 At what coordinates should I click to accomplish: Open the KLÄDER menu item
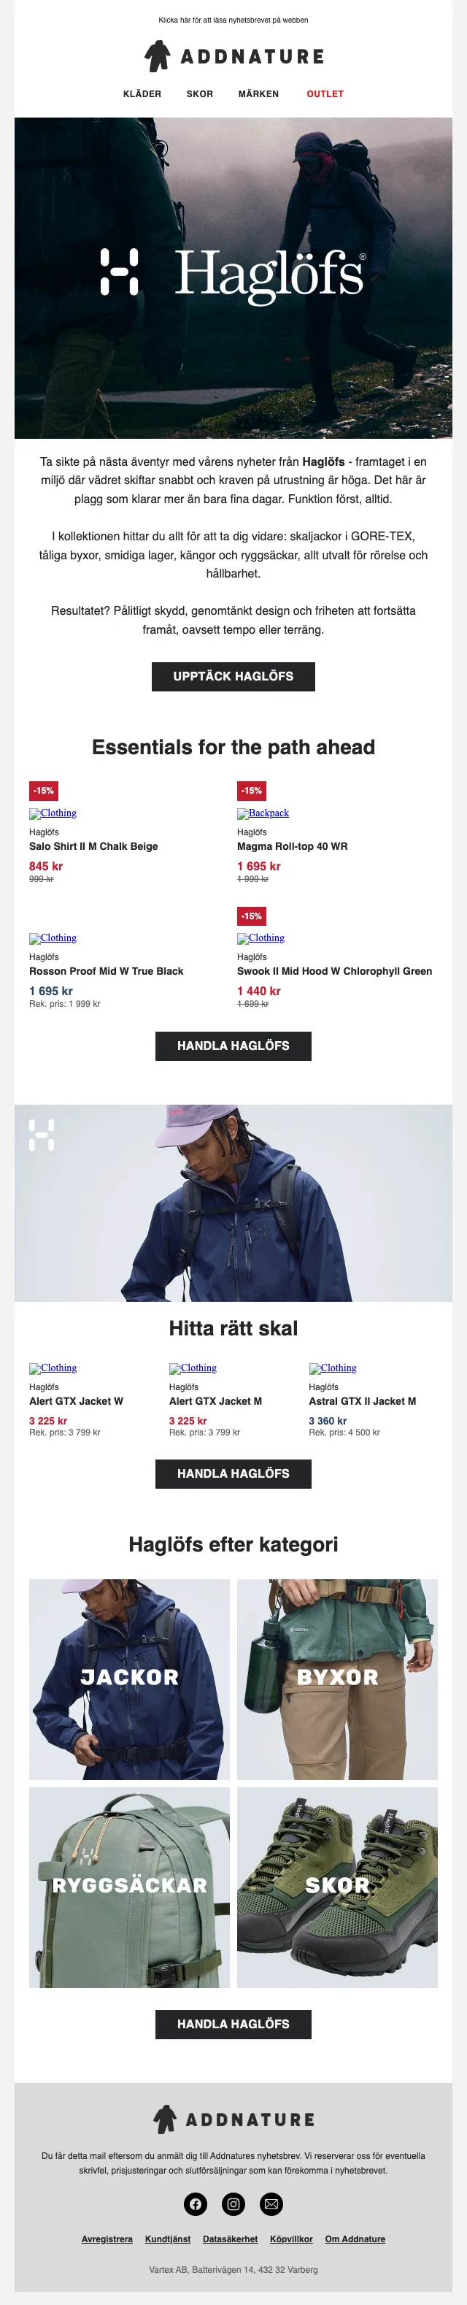(142, 94)
